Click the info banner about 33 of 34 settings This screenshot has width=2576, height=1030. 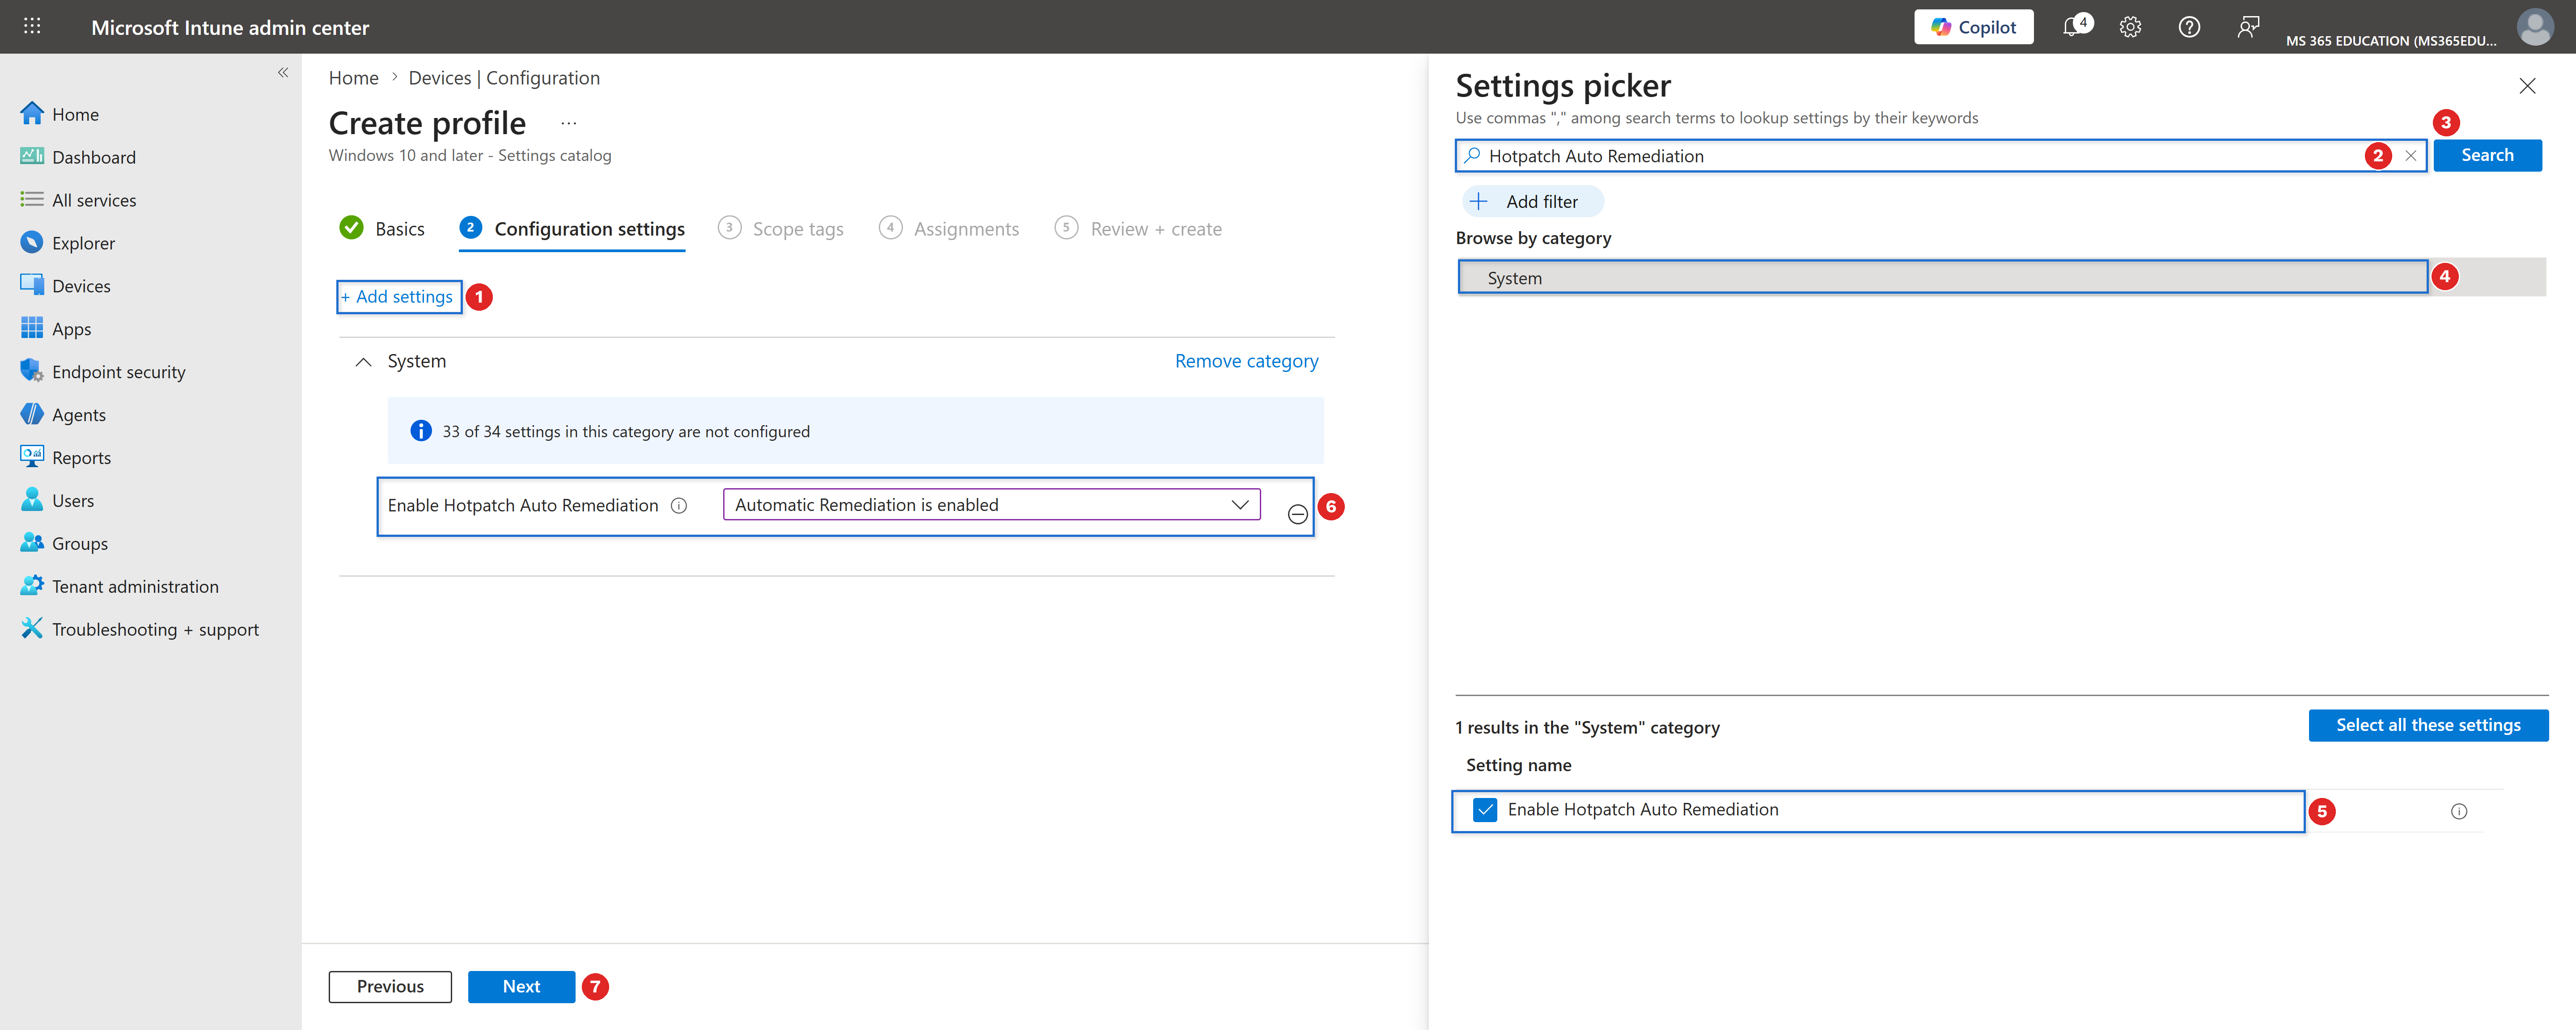pyautogui.click(x=856, y=431)
